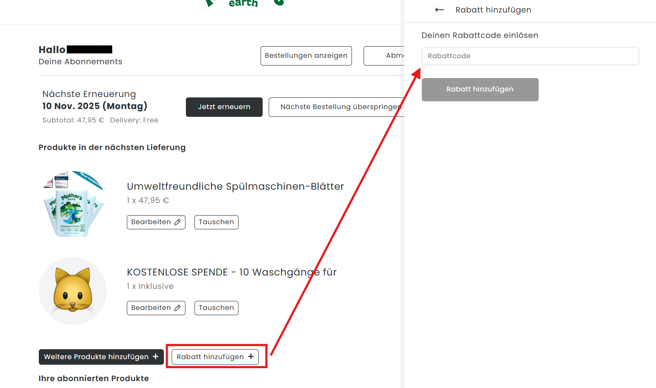
Task: Click the partially hidden Abme button
Action: click(x=384, y=56)
